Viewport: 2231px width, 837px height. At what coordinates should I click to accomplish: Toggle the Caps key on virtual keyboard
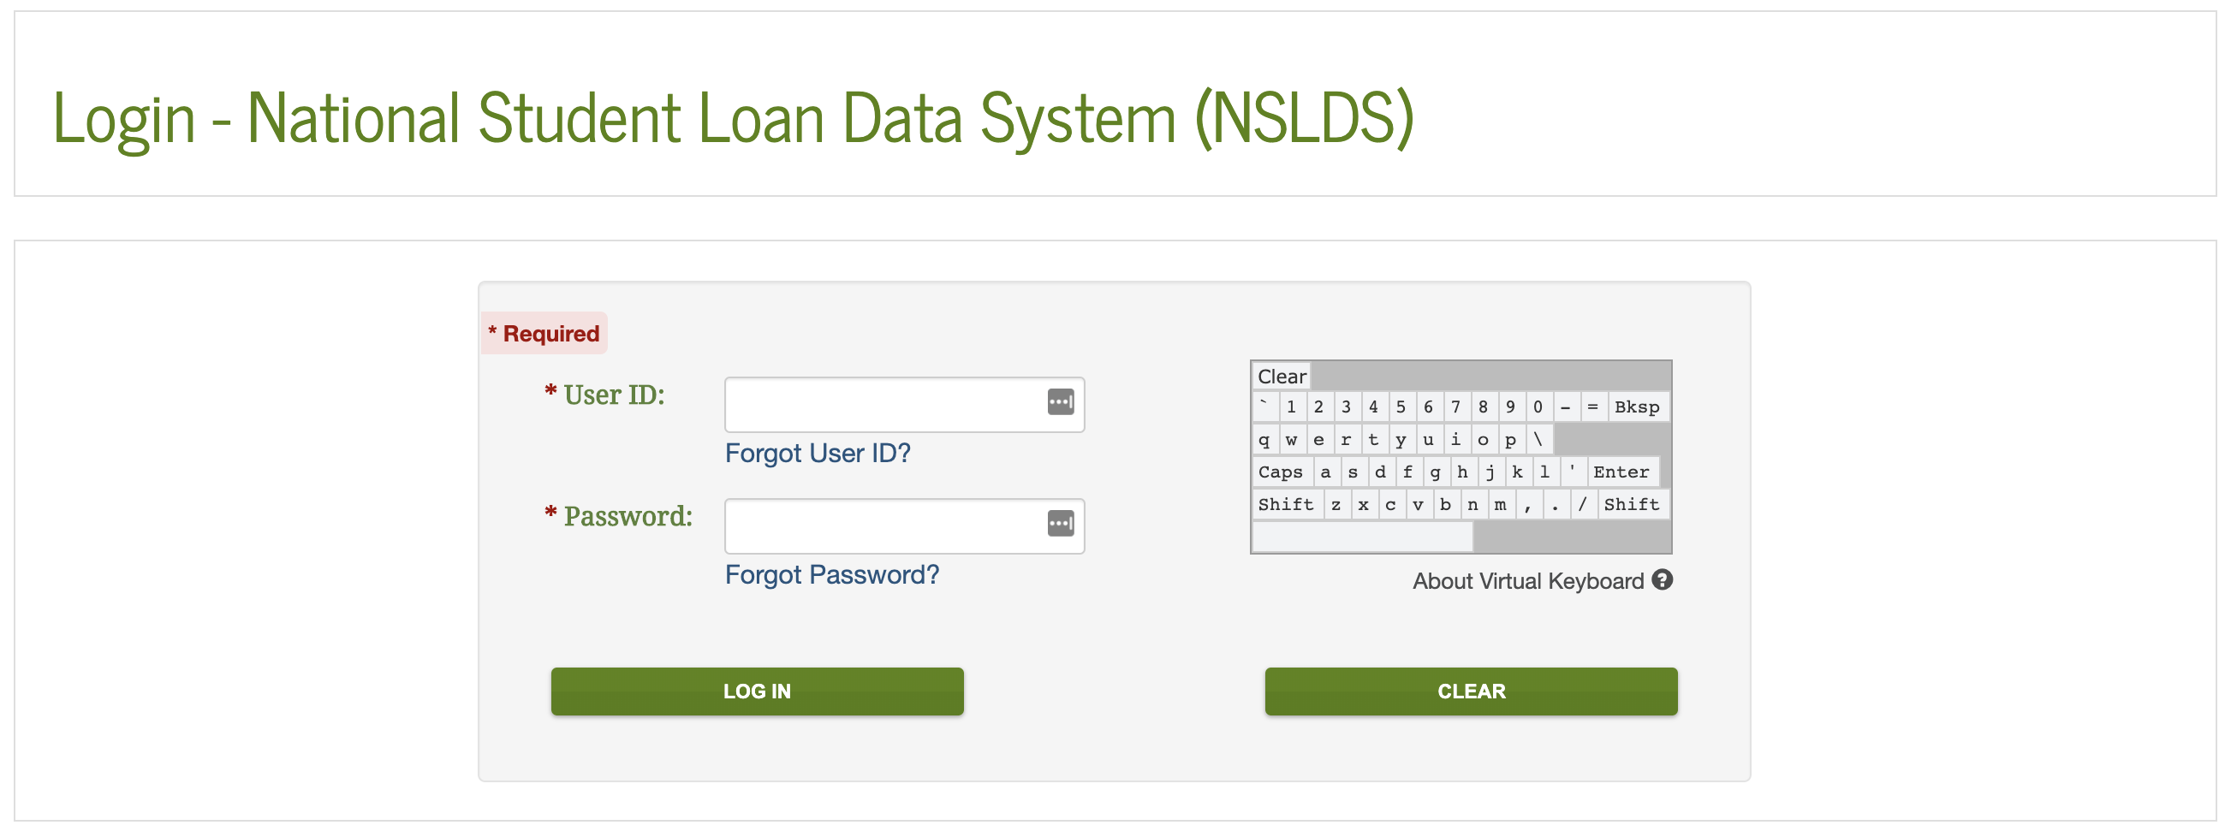click(1281, 472)
